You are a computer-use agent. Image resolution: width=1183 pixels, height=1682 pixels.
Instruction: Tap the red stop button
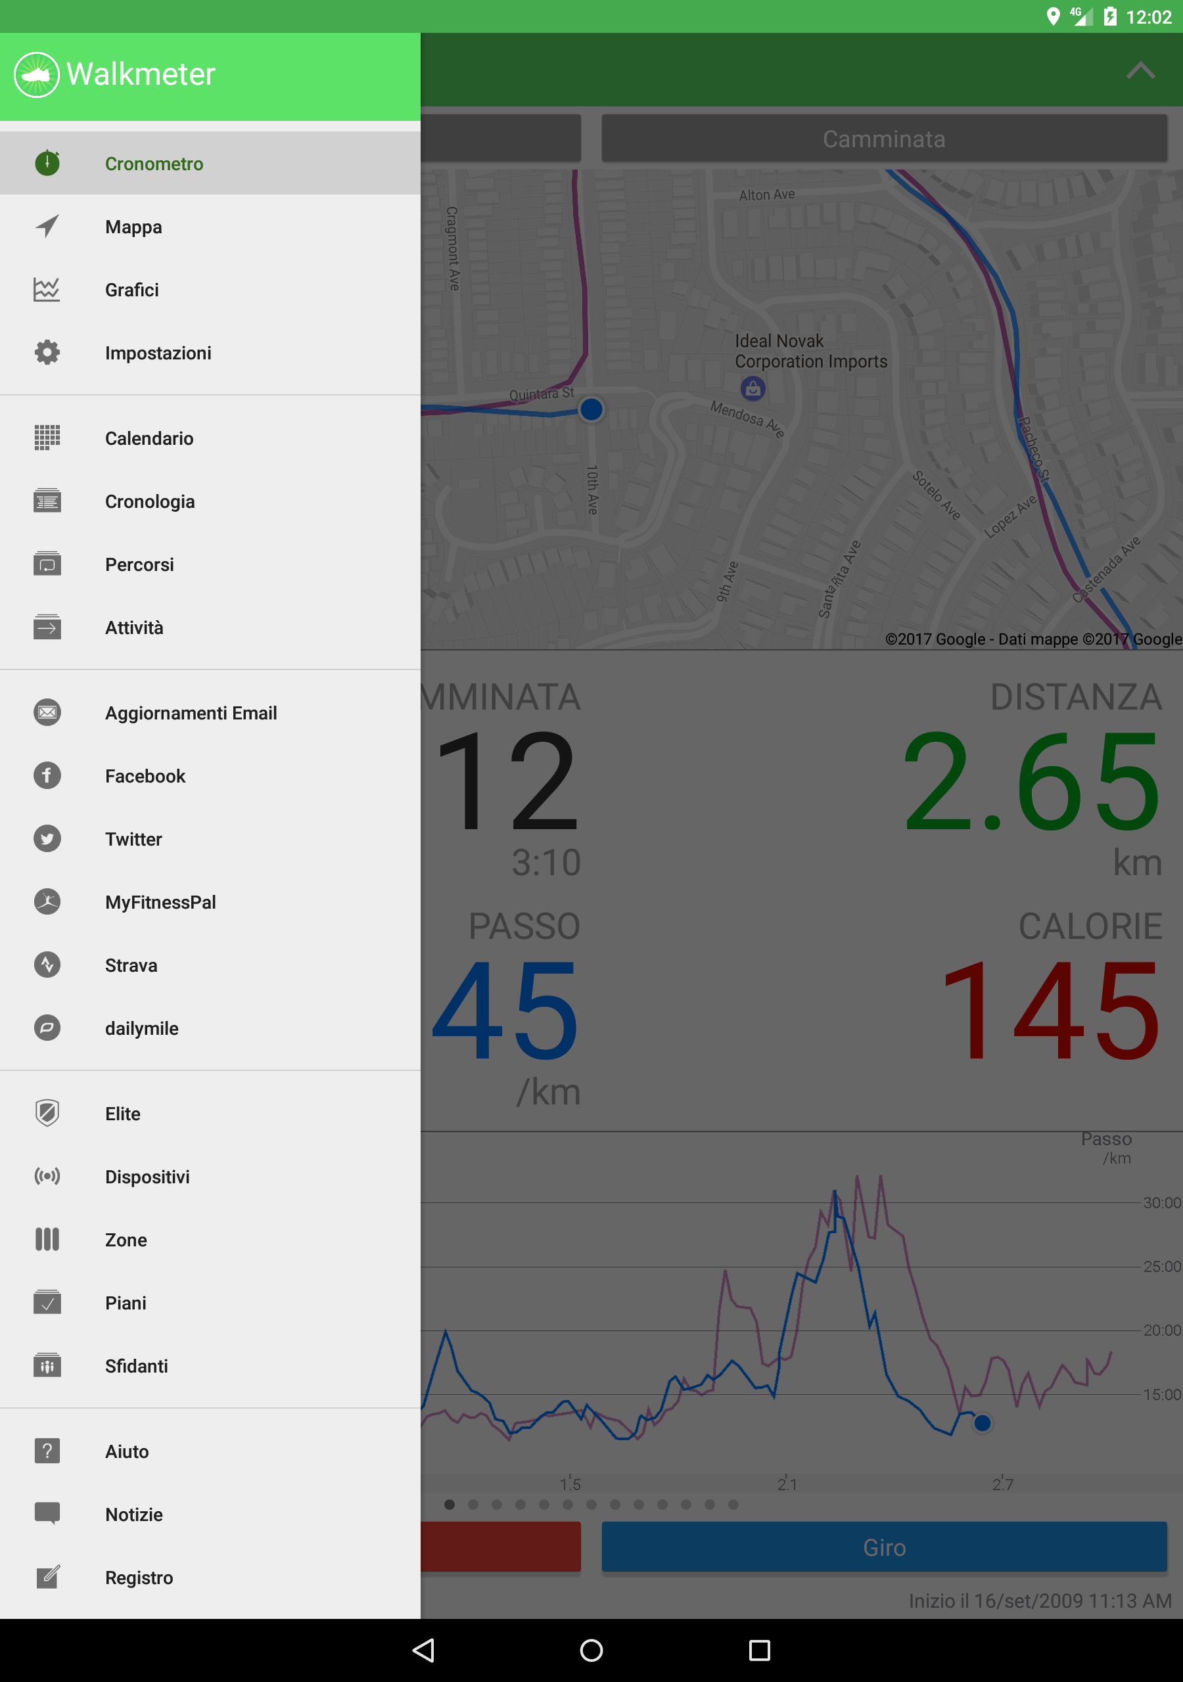(x=501, y=1547)
